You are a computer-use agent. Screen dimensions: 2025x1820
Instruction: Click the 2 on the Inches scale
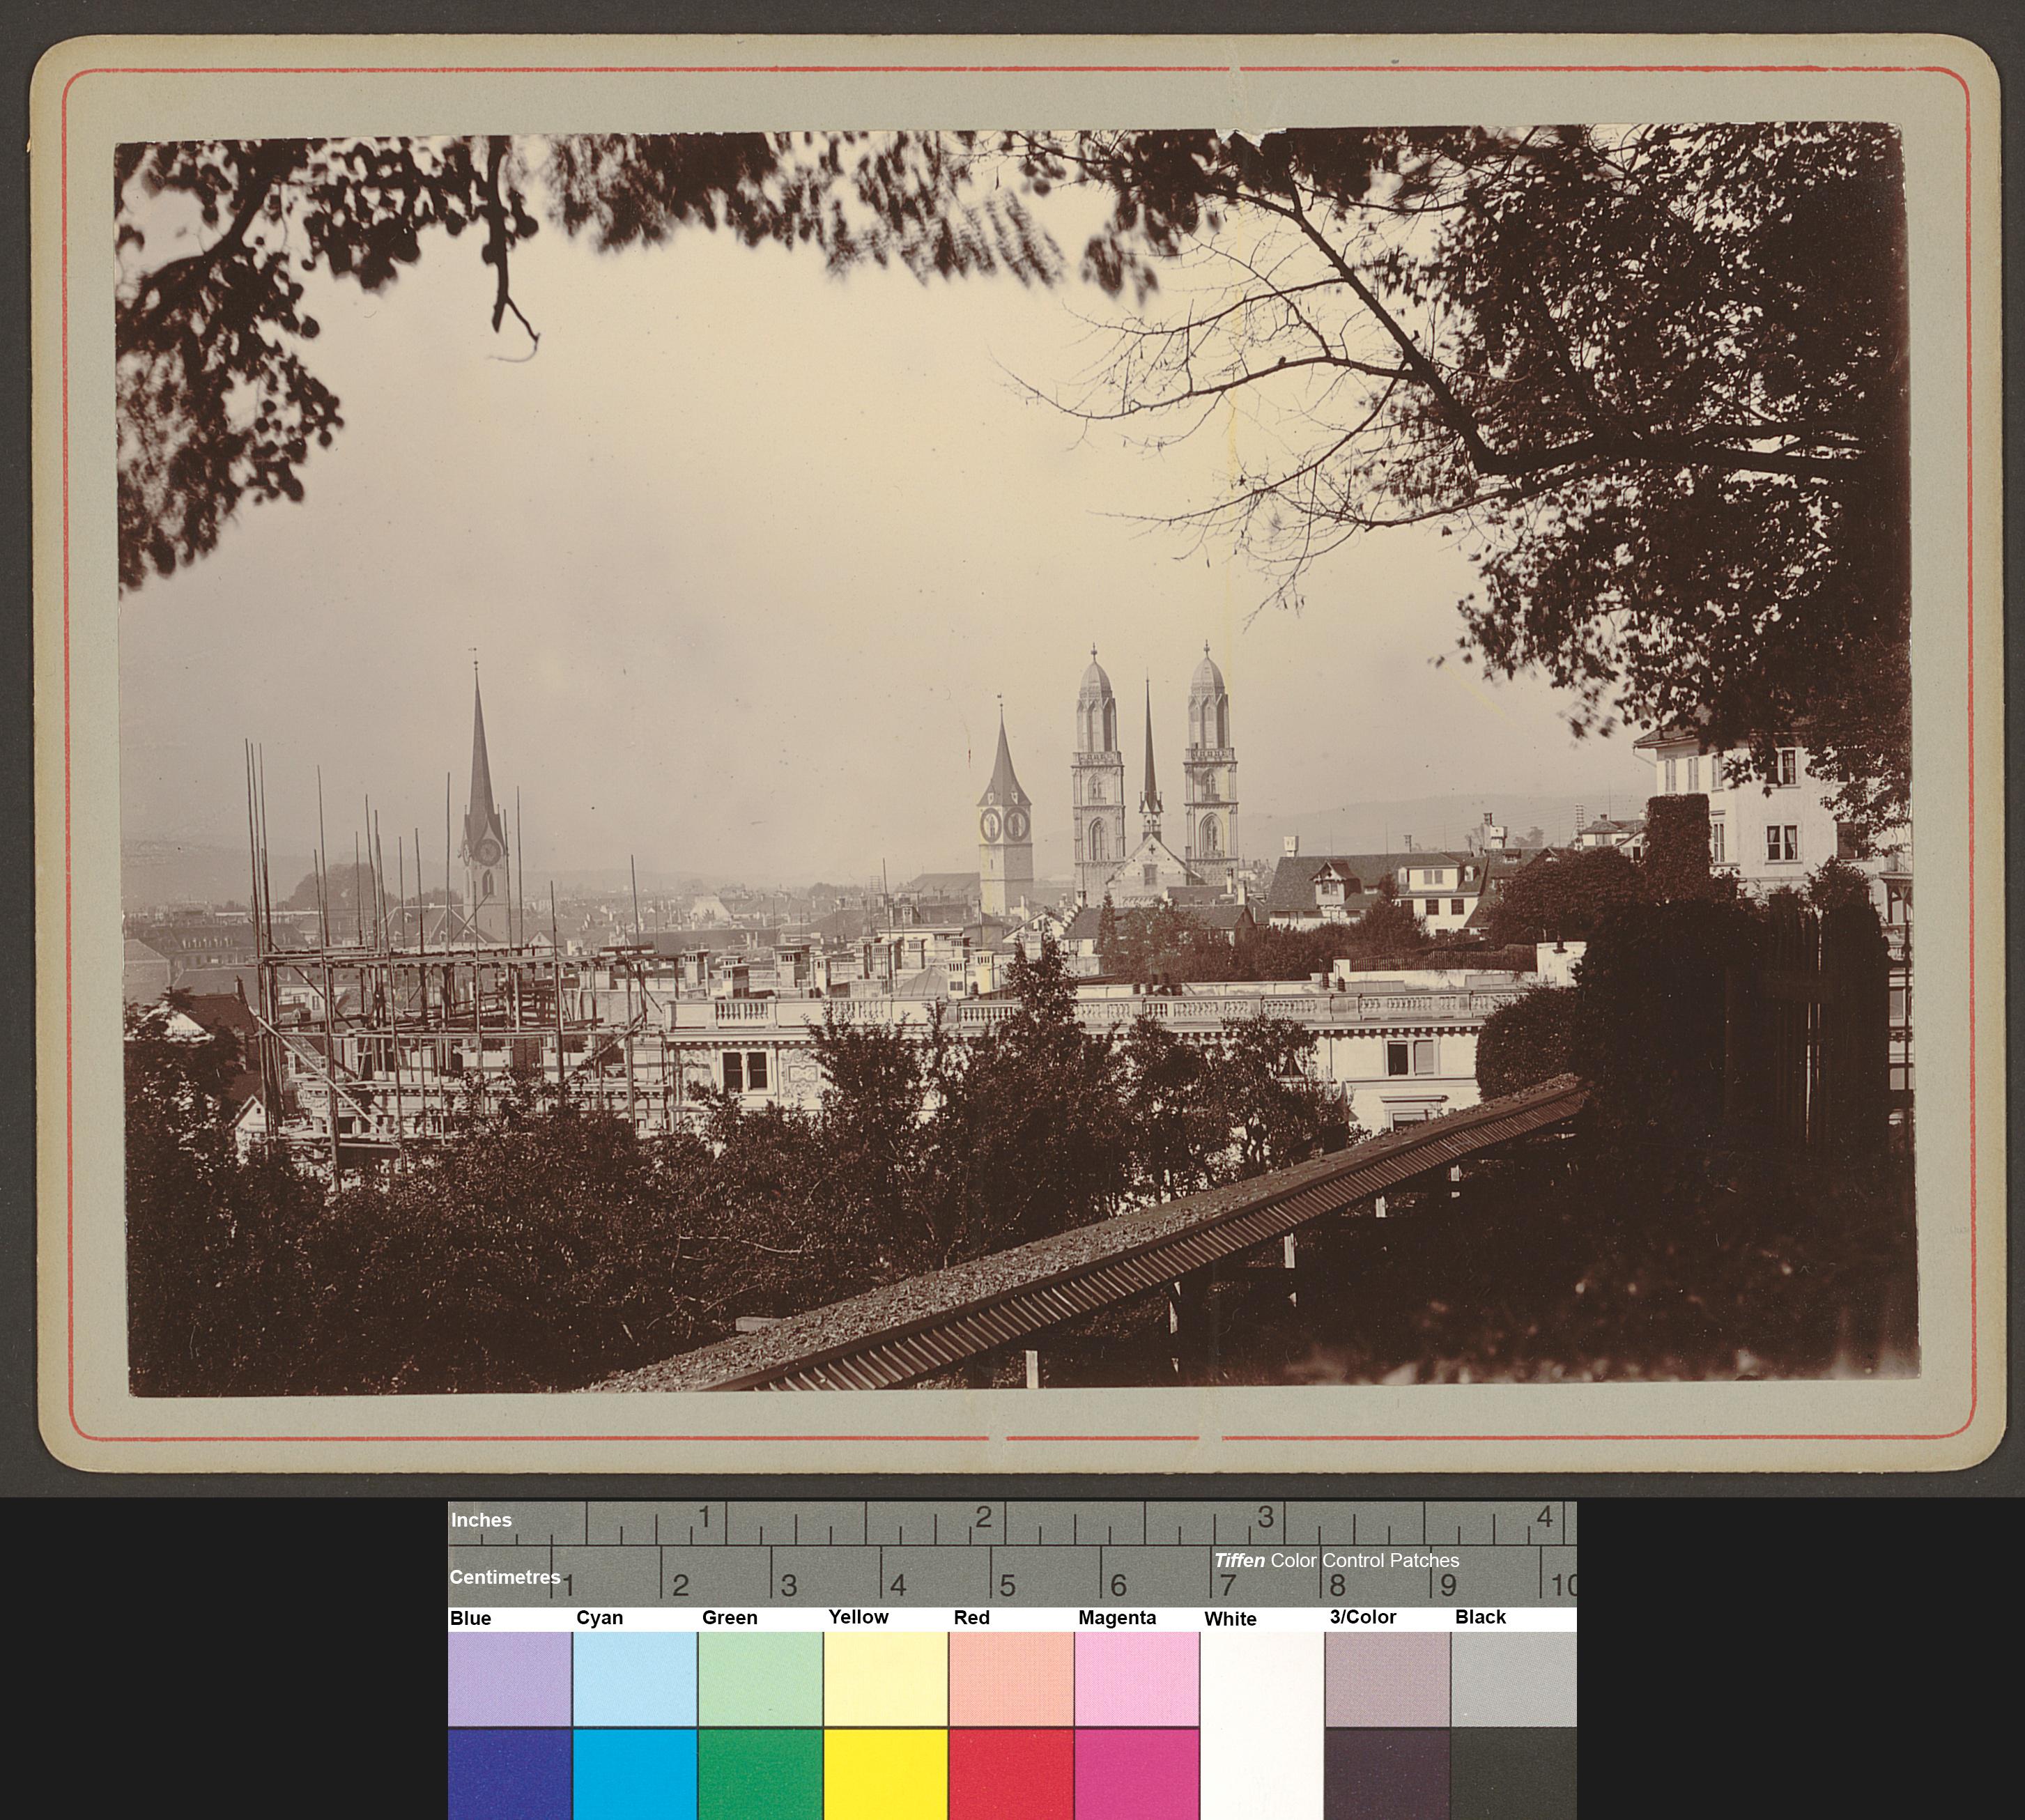[x=984, y=1518]
